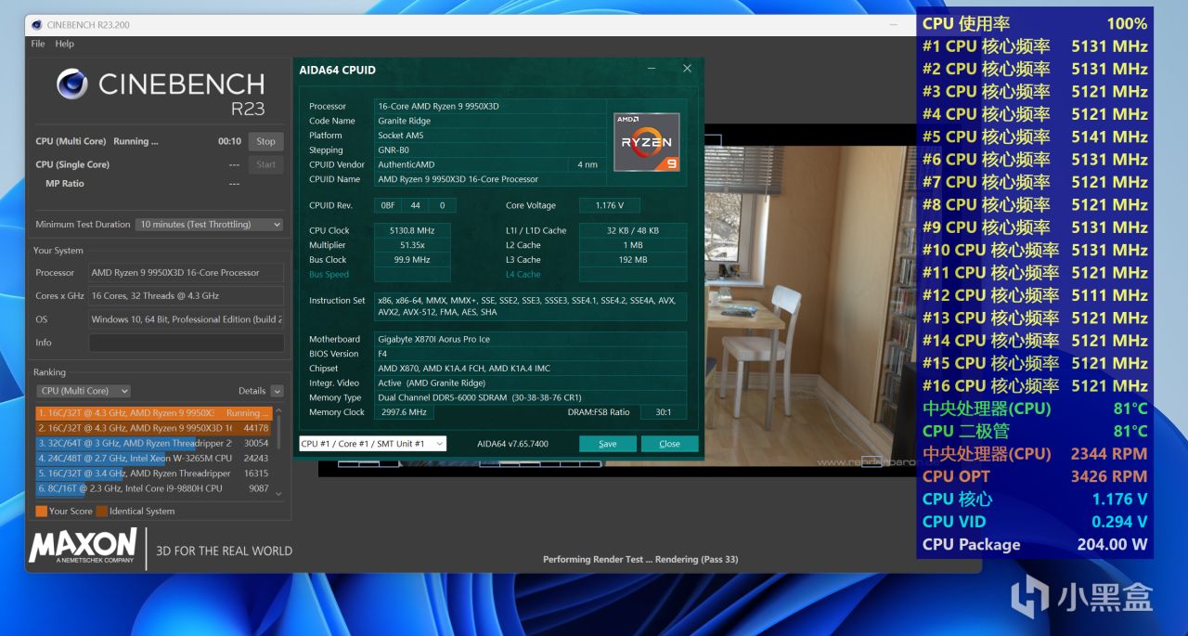
Task: Click the CPU Clock value 5130.8 MHz
Action: (x=412, y=230)
